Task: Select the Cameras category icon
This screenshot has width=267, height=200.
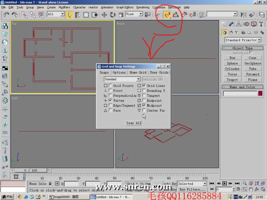Action: tap(243, 32)
